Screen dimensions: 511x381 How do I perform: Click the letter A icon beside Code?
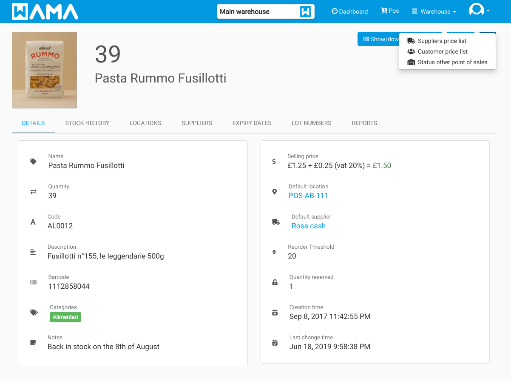[33, 222]
